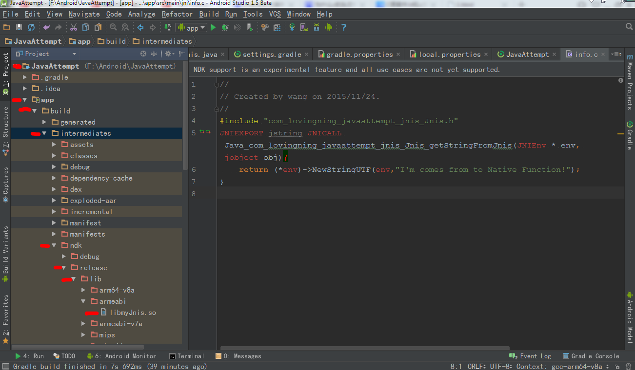
Task: Run app with green play icon
Action: click(x=213, y=28)
